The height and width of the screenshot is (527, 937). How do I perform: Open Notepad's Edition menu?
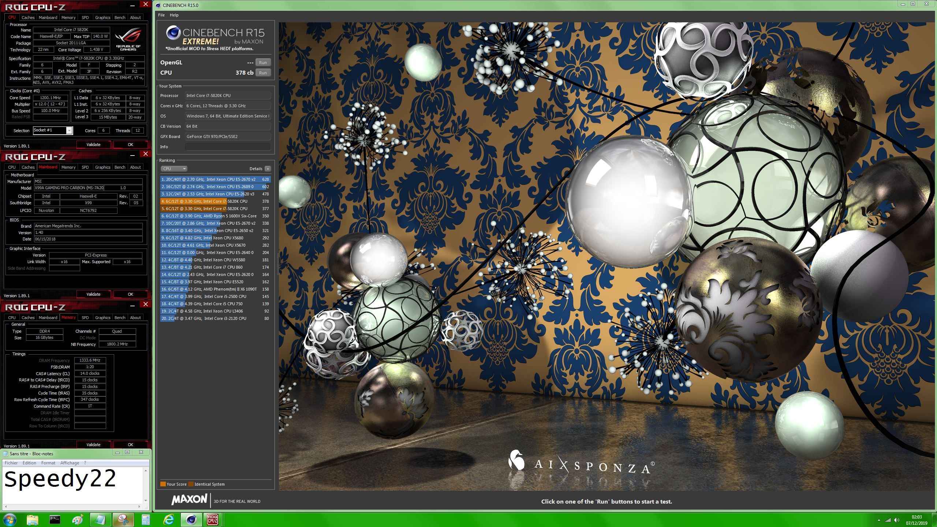tap(29, 463)
